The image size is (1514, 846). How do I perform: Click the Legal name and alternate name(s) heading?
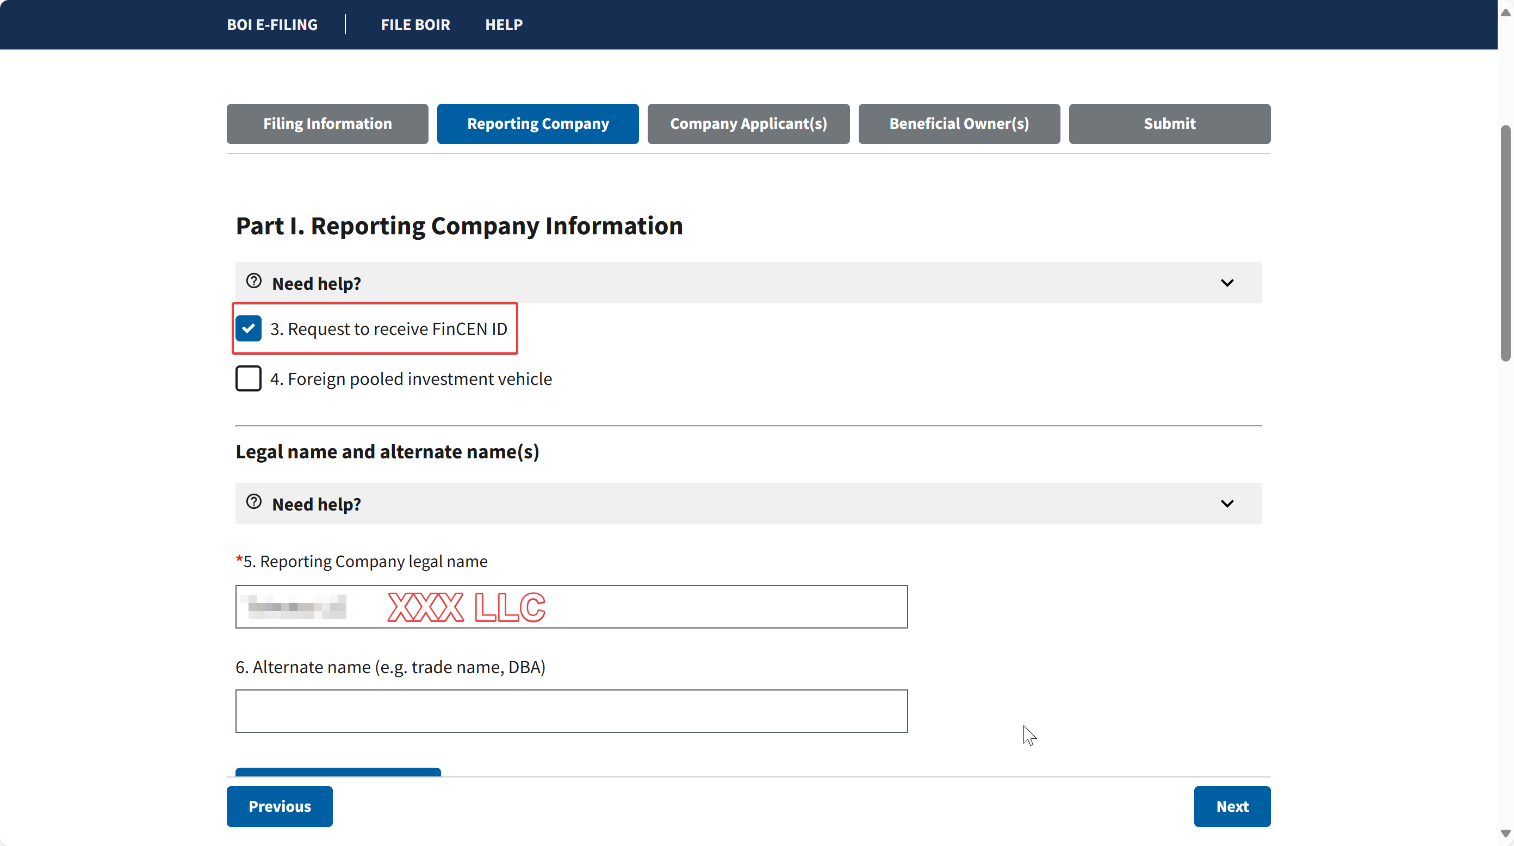[387, 452]
